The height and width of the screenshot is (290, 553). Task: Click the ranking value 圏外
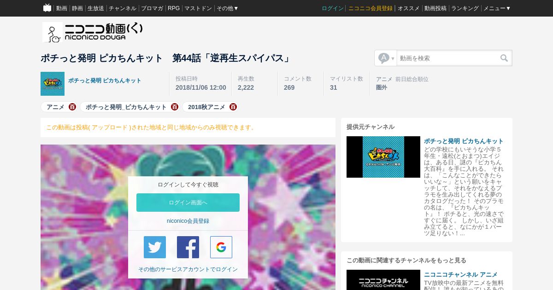tap(382, 87)
